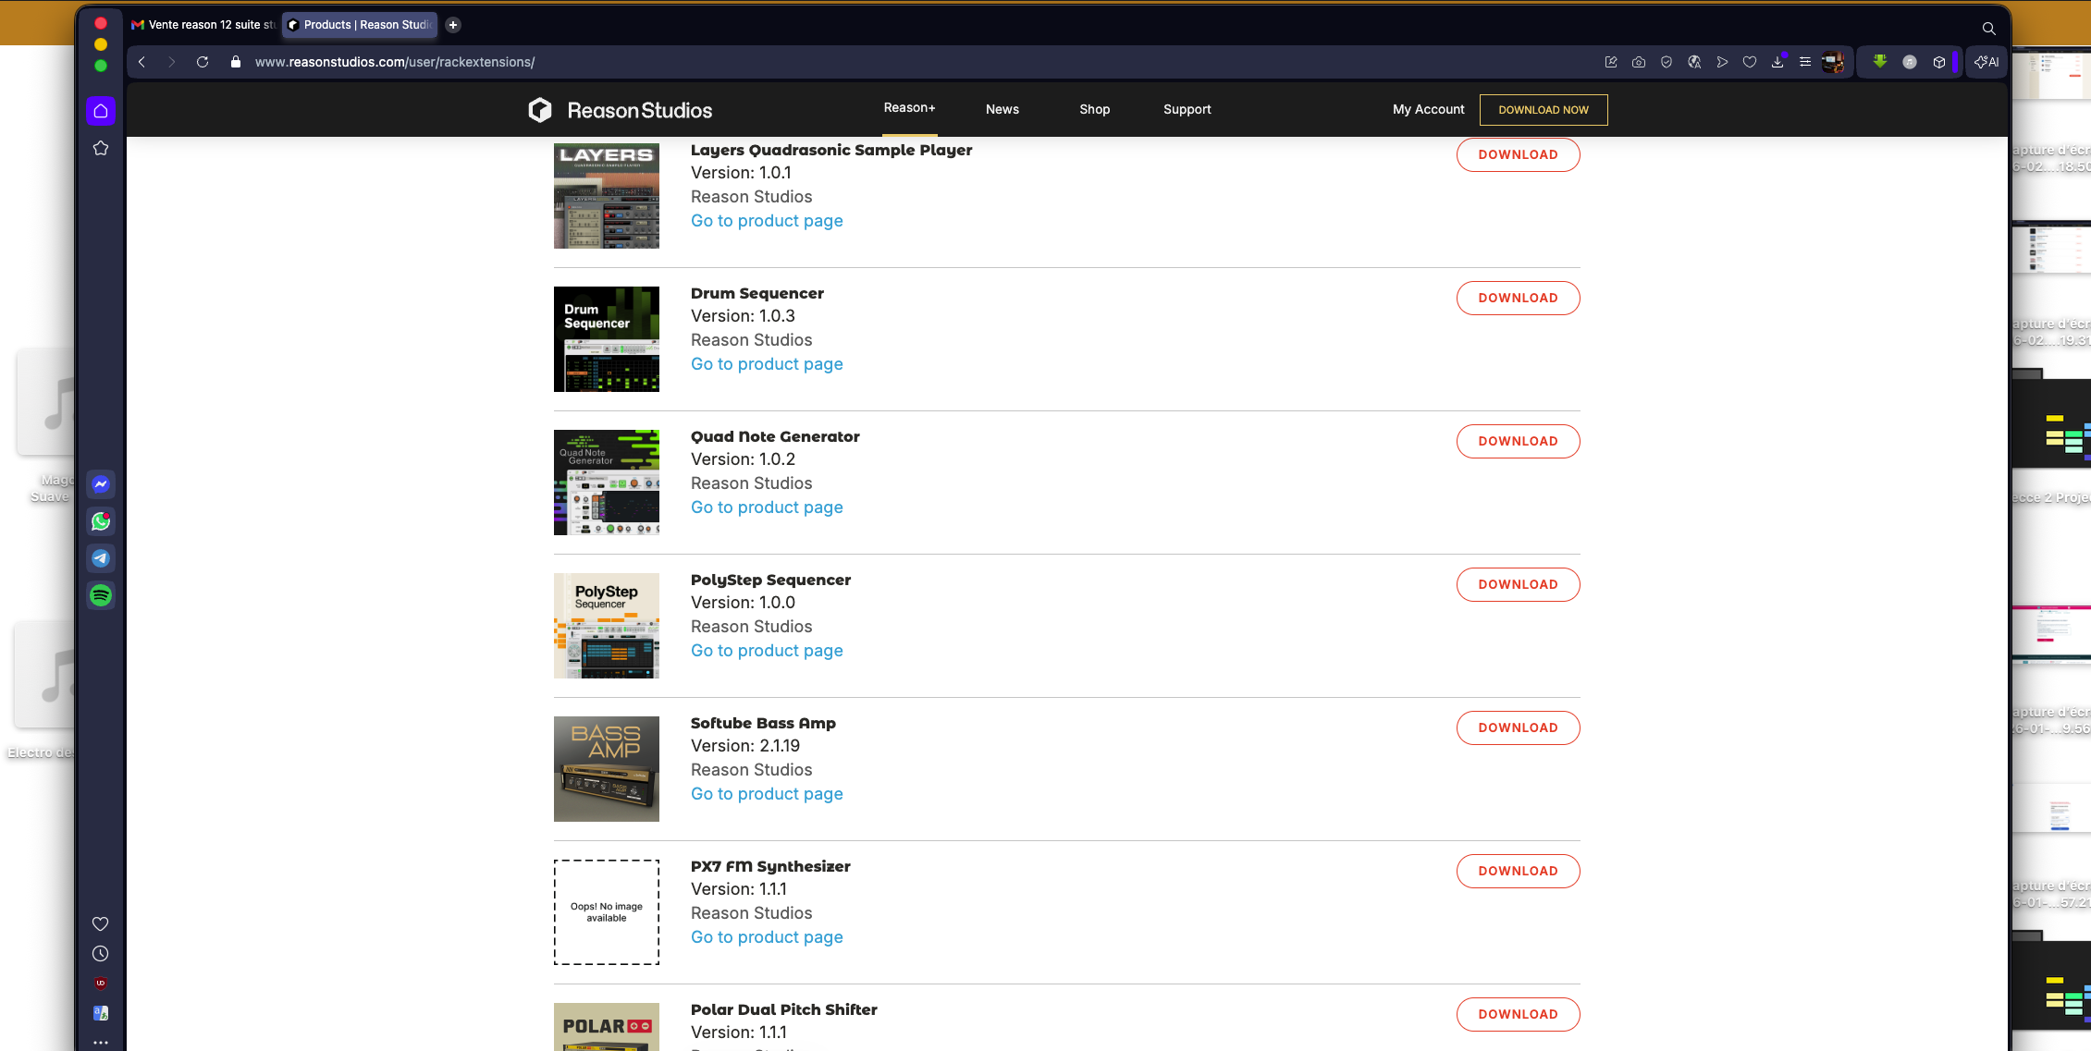Open the Shop menu item
The width and height of the screenshot is (2091, 1051).
tap(1095, 109)
